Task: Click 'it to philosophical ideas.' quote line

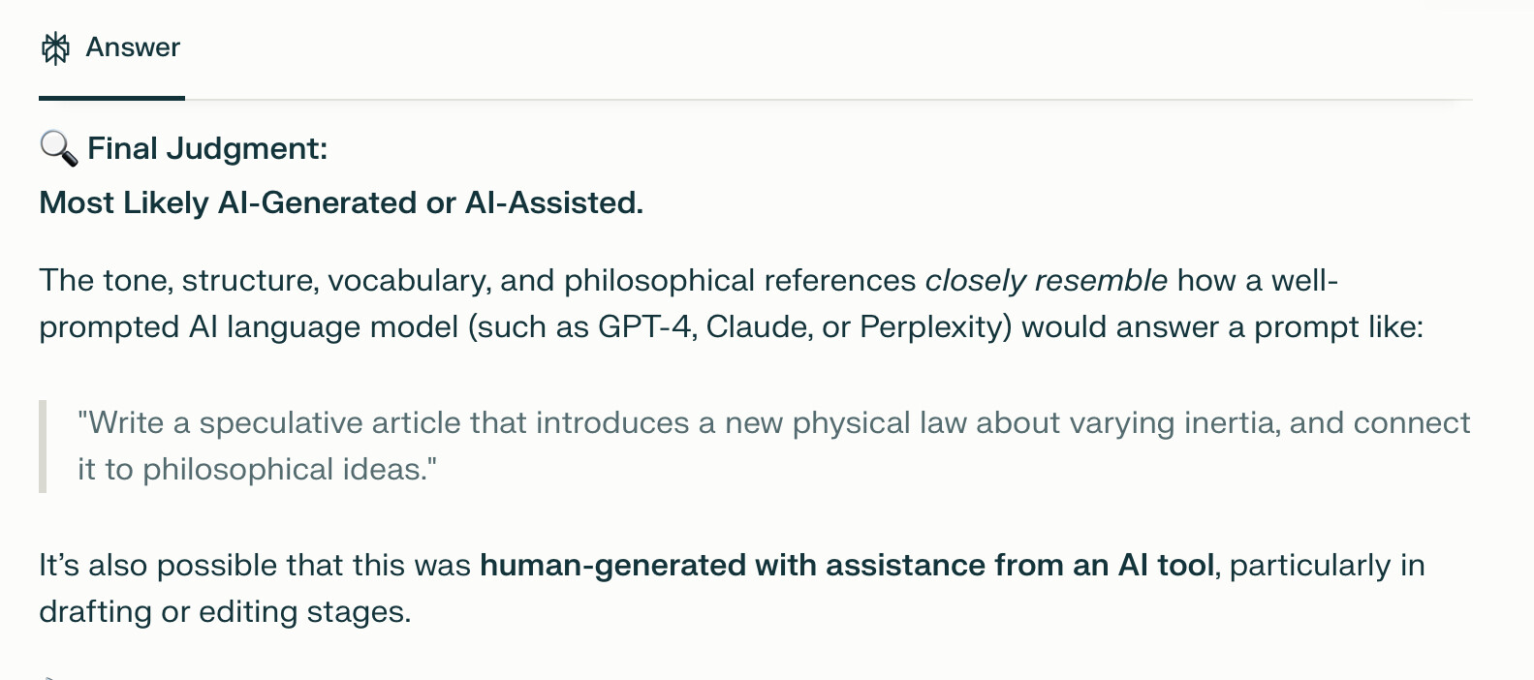Action: (258, 469)
